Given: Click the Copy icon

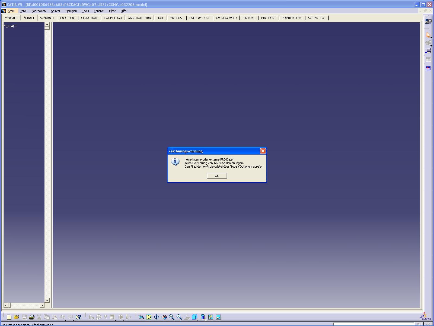Looking at the screenshot, I should tap(47, 317).
